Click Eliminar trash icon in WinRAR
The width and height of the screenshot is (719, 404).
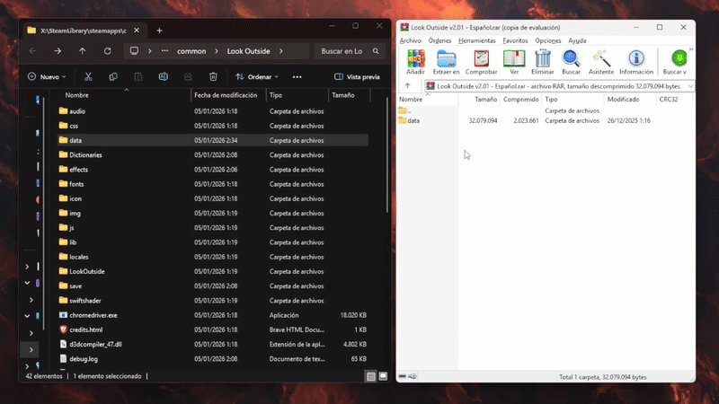tap(543, 62)
